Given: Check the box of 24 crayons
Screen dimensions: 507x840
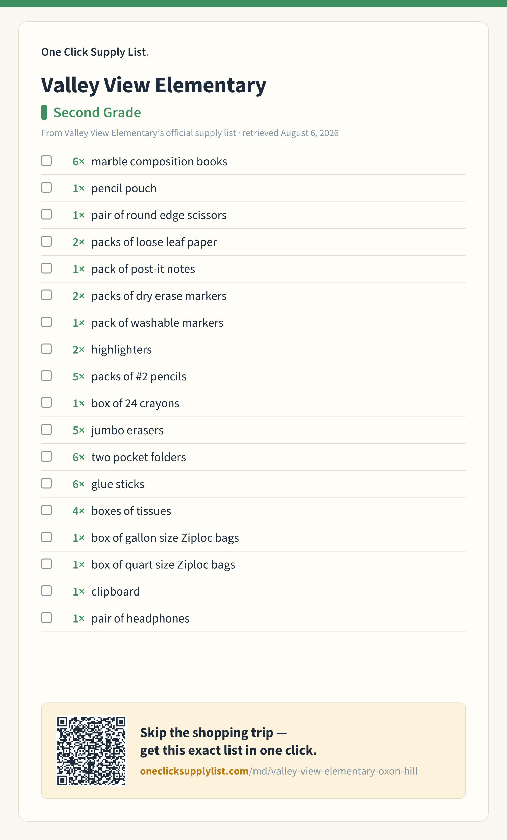Looking at the screenshot, I should [46, 403].
